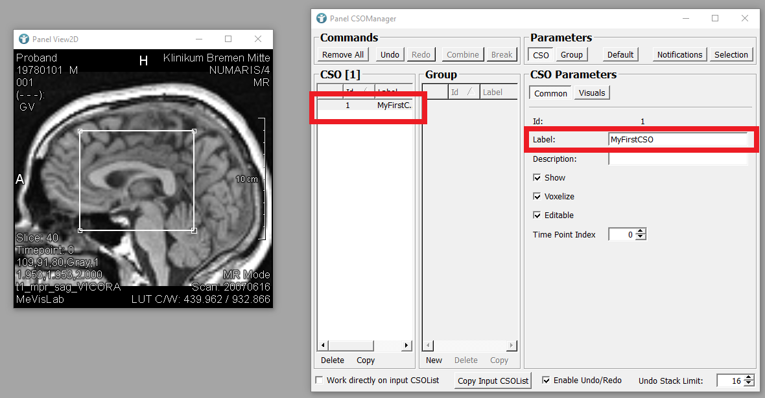Click the MeVisLab icon in View2D title bar
Viewport: 765px width, 398px height.
(x=24, y=39)
